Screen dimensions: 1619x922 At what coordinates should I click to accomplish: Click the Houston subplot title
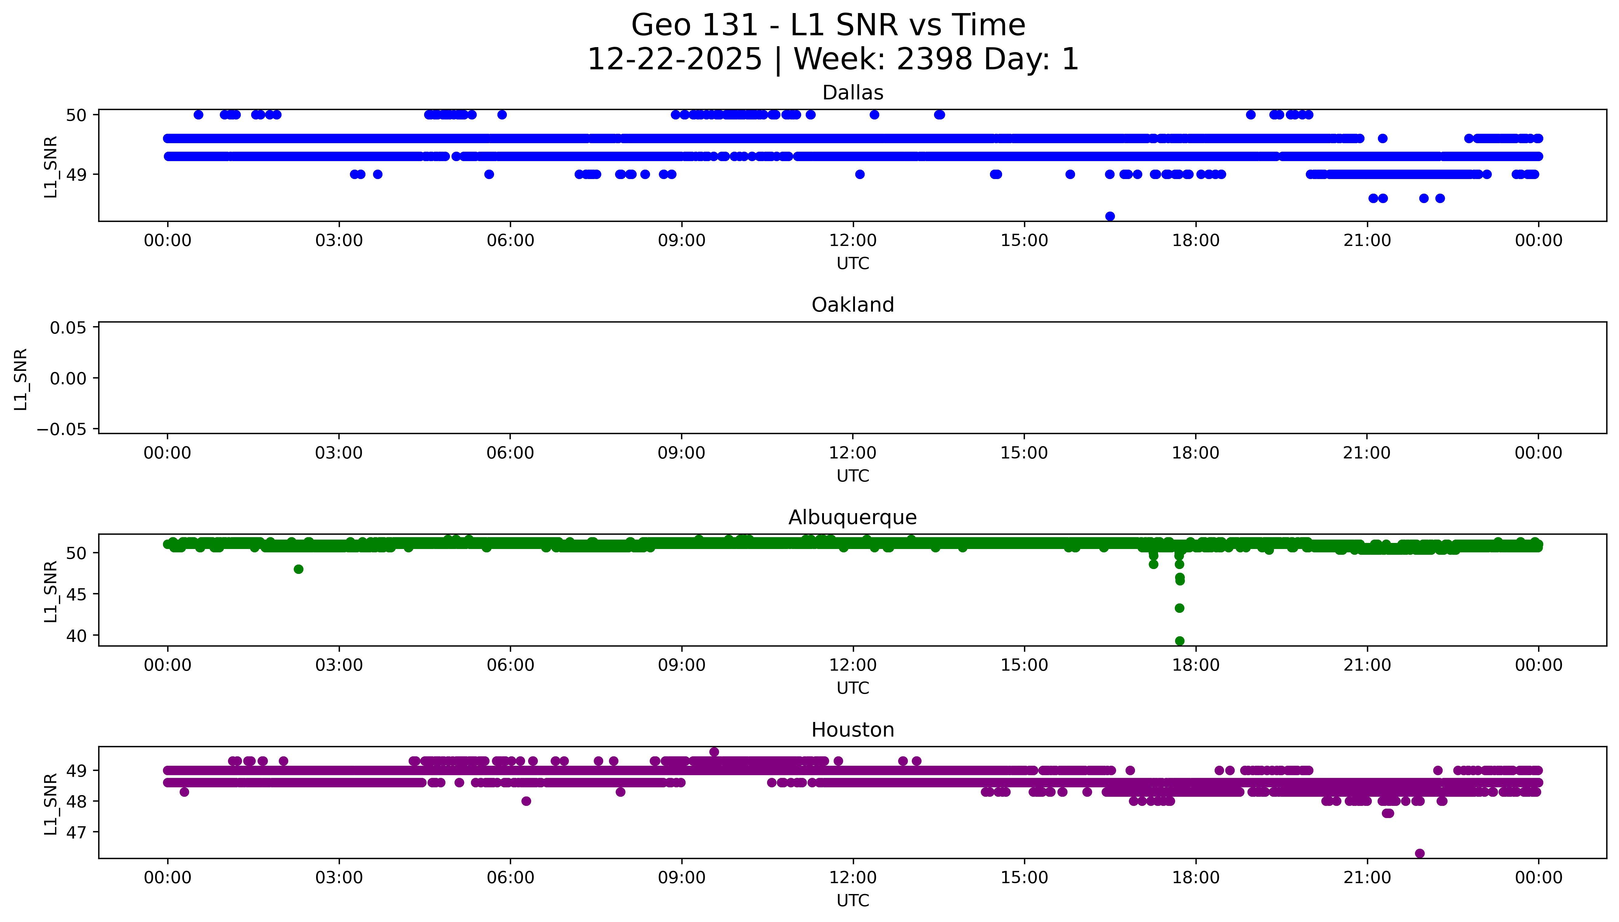(x=852, y=730)
